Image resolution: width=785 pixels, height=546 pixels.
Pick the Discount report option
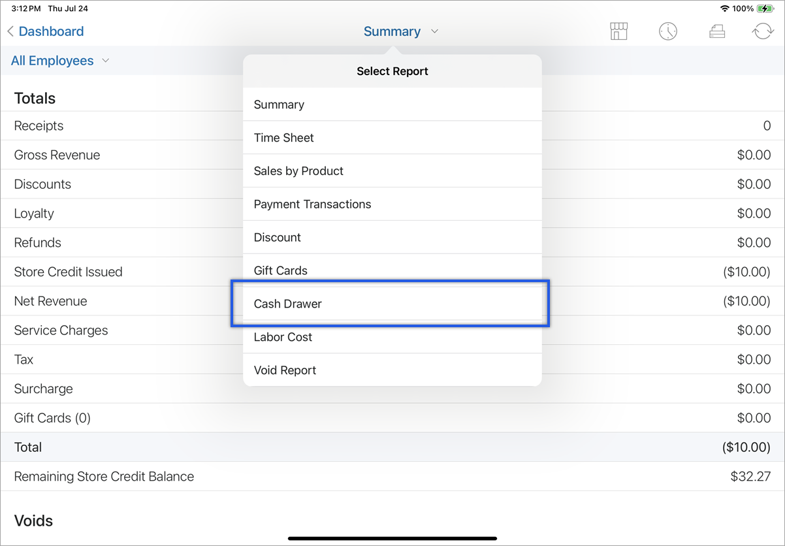point(392,237)
